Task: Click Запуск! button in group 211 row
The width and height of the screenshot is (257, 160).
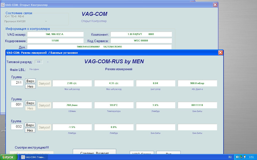Action: point(44,83)
